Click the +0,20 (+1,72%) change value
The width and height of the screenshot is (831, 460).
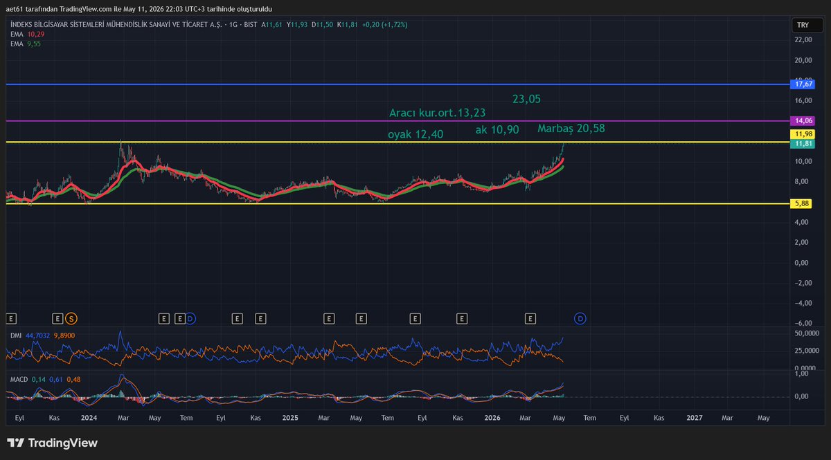coord(385,24)
